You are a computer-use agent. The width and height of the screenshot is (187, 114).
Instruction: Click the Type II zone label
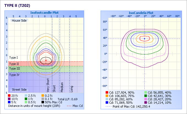click(x=14, y=64)
